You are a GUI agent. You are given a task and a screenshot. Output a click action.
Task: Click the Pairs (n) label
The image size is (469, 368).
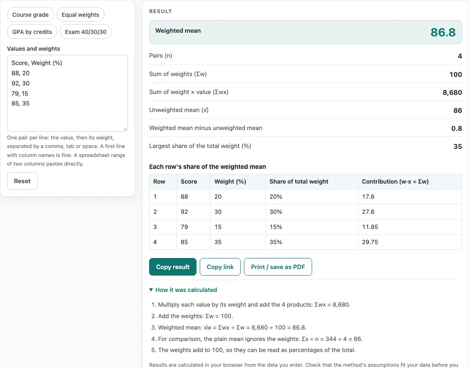tap(161, 56)
